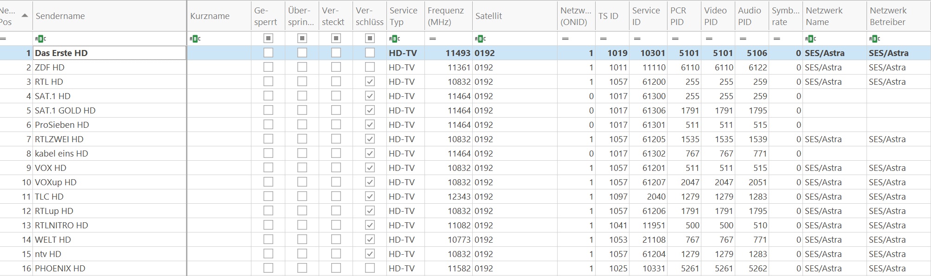Open the Netzwerk Betreiber filter operator icon

coord(875,39)
